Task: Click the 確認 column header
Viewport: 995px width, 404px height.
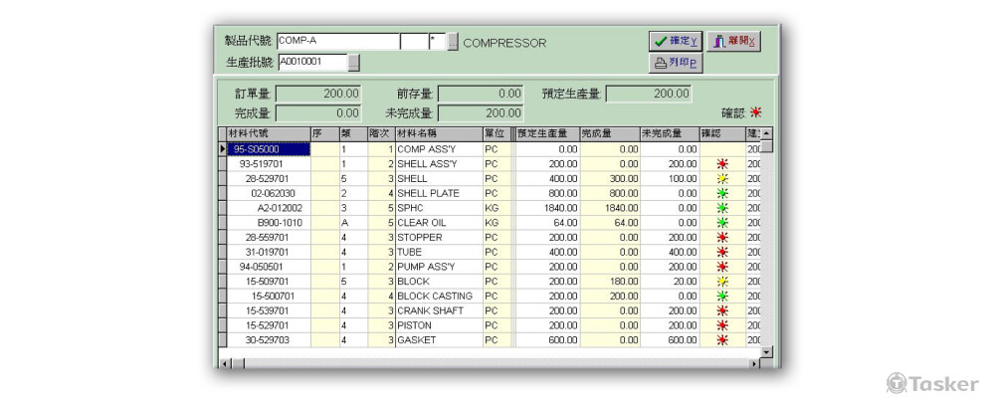Action: point(722,133)
